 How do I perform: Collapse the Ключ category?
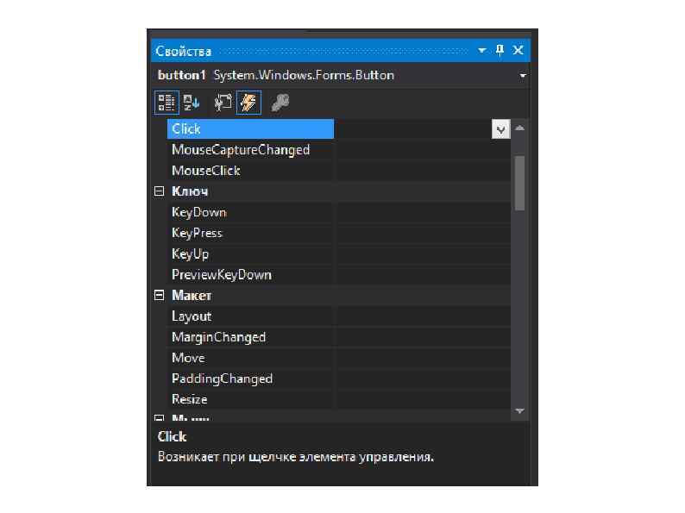(x=159, y=191)
